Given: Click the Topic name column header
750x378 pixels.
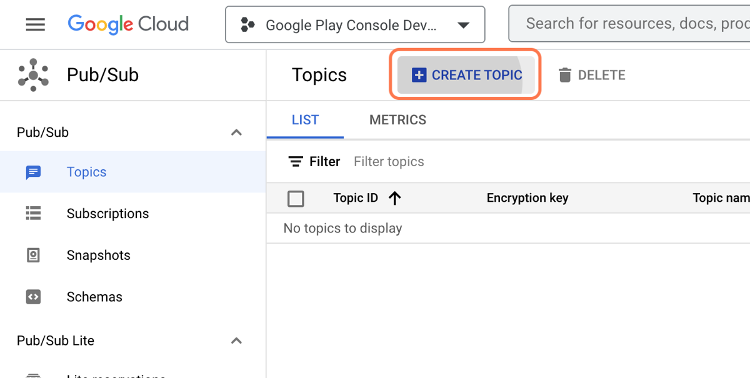Looking at the screenshot, I should click(721, 198).
